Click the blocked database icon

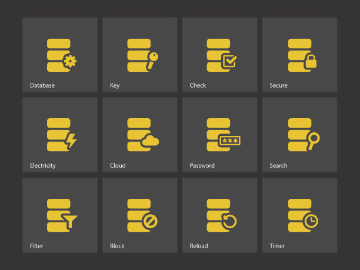click(142, 215)
